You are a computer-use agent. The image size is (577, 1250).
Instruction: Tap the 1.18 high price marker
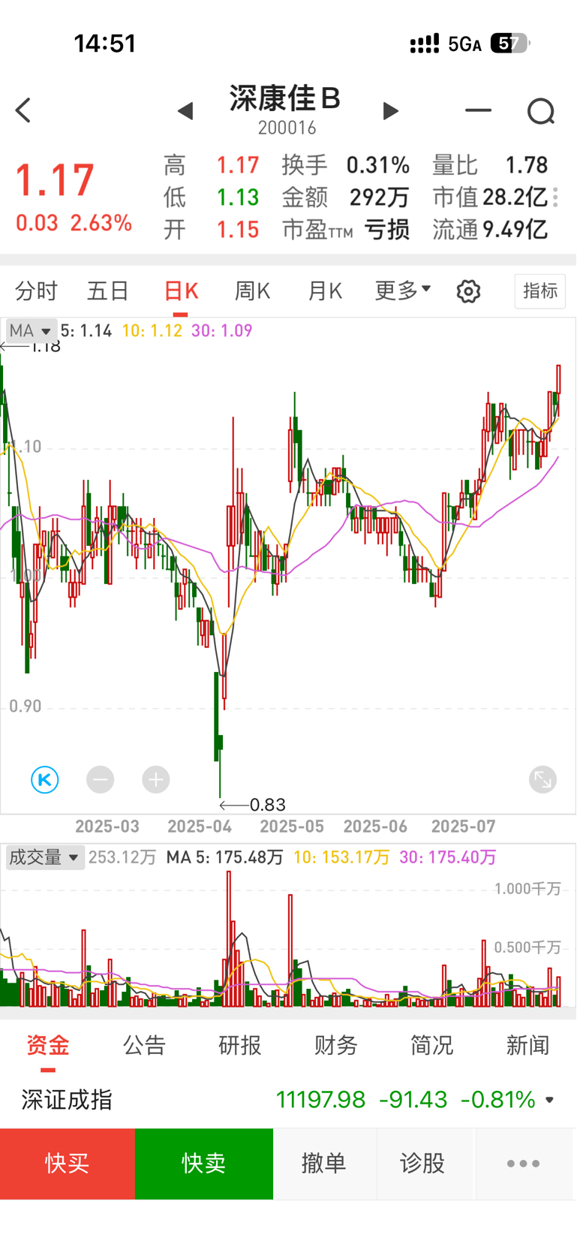point(45,346)
